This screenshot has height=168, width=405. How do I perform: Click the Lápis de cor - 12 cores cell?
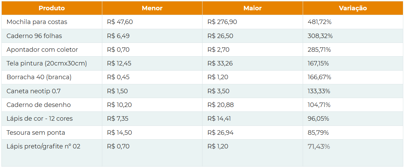pyautogui.click(x=40, y=119)
